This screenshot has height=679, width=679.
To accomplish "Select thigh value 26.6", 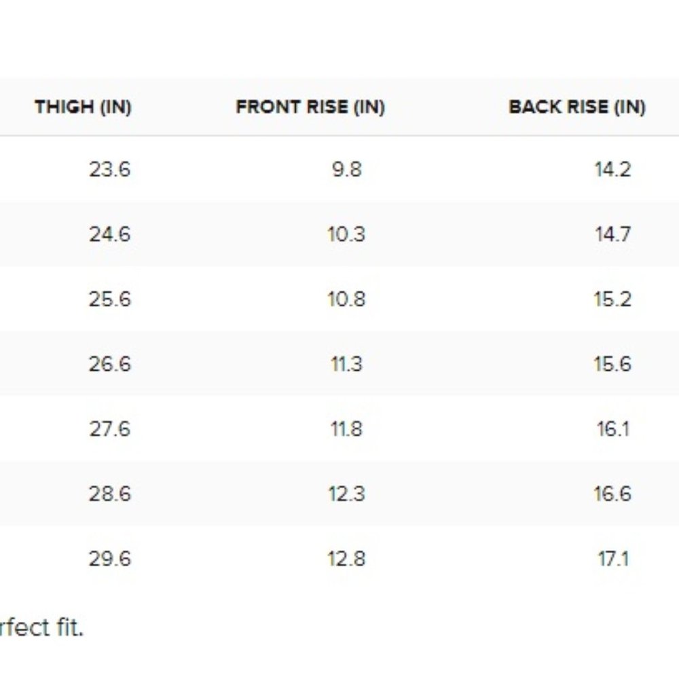I will click(x=109, y=364).
